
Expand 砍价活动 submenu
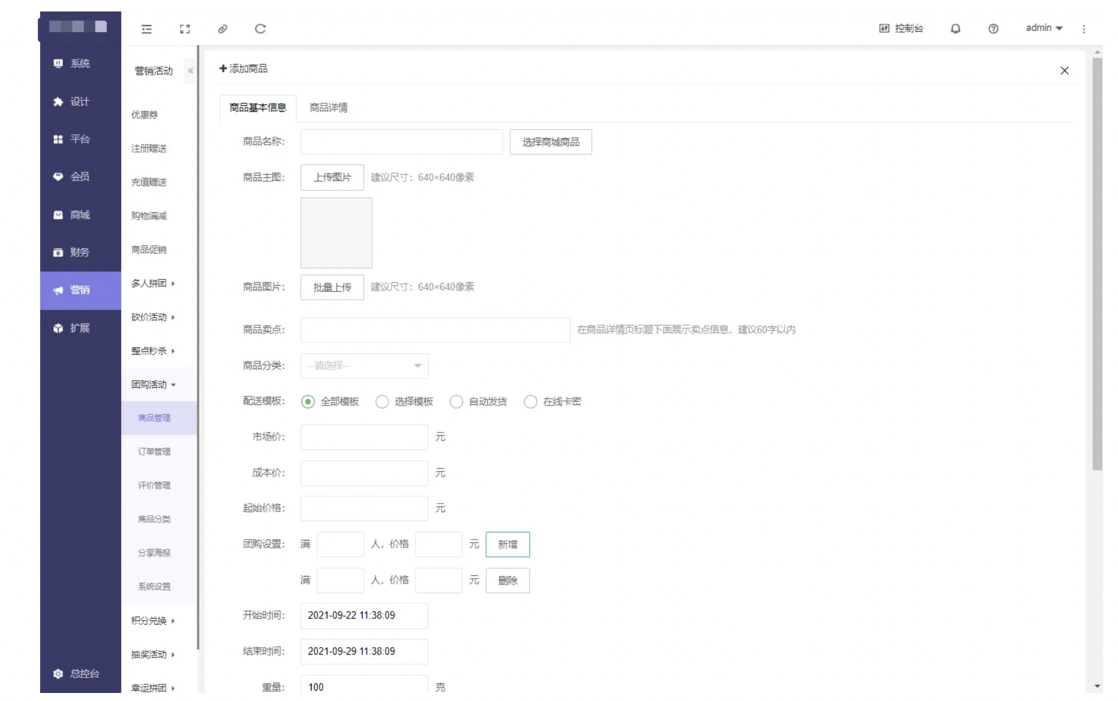(x=153, y=317)
